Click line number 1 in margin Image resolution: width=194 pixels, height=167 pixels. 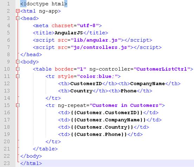pyautogui.click(x=8, y=4)
